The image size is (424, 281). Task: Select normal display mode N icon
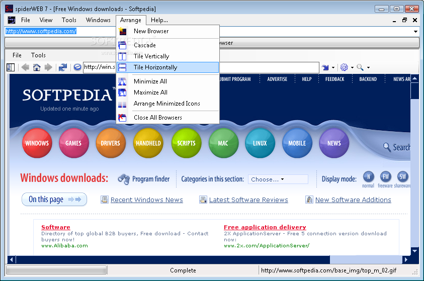(x=368, y=177)
